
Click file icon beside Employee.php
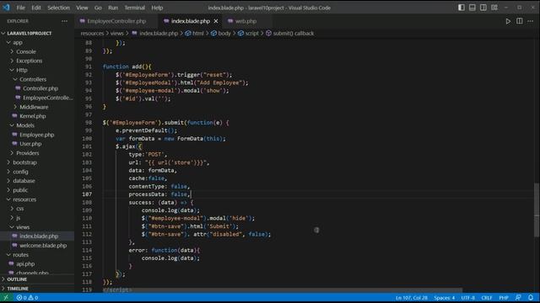(14, 135)
